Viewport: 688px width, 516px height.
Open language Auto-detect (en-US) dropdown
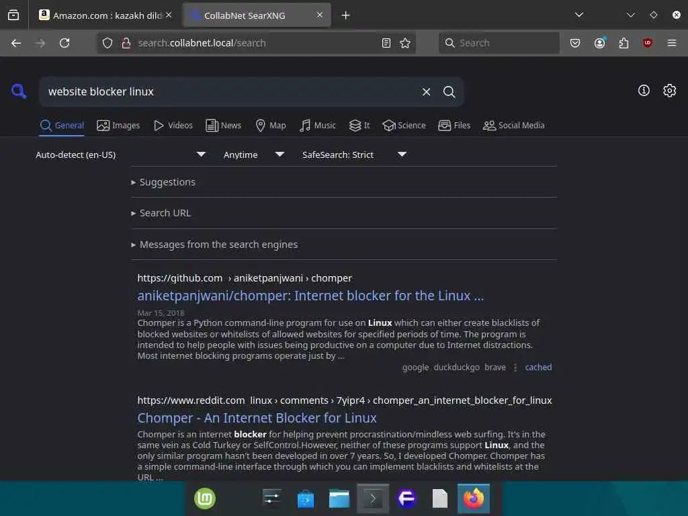point(121,155)
